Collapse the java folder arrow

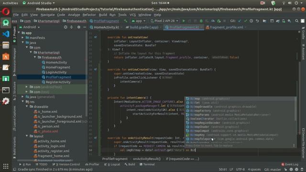[22, 43]
